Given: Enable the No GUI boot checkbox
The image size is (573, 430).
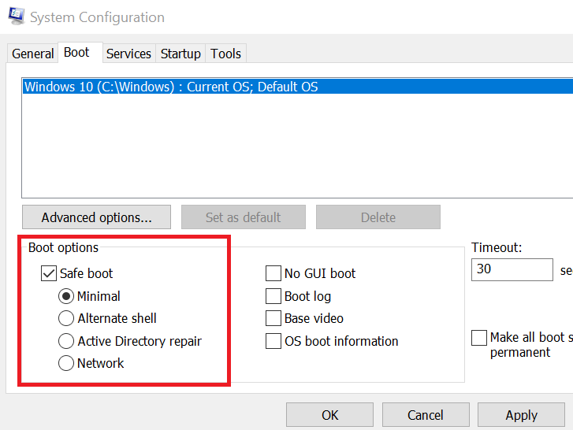Looking at the screenshot, I should [273, 273].
